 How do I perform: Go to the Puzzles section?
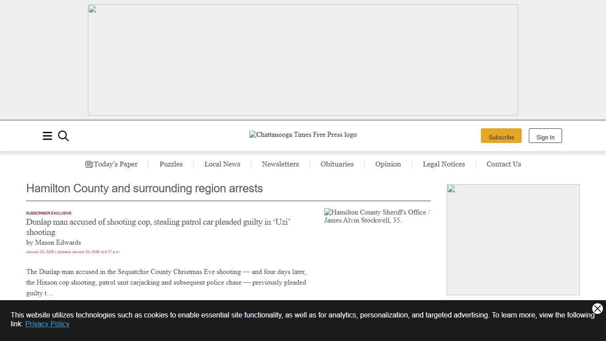pos(171,164)
